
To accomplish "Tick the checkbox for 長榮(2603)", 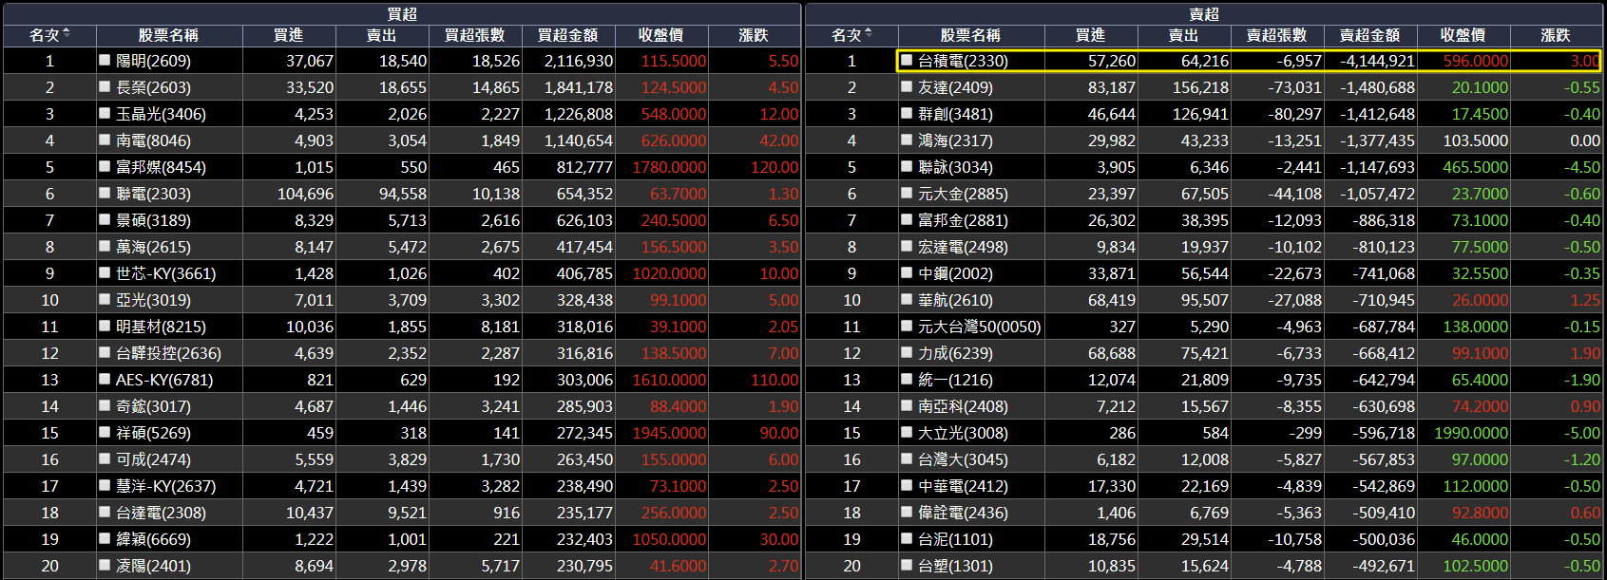I will point(105,86).
